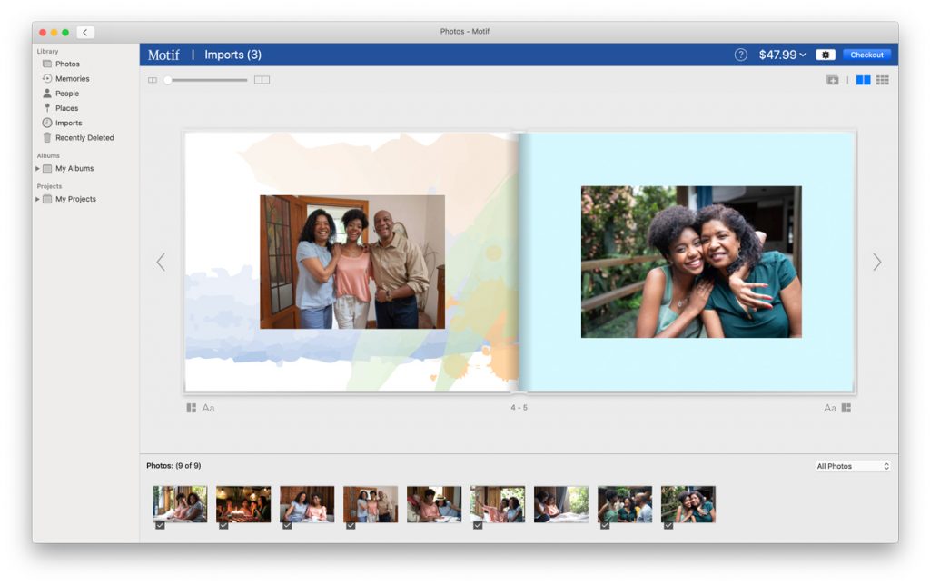Select Memories in the sidebar

(x=73, y=78)
